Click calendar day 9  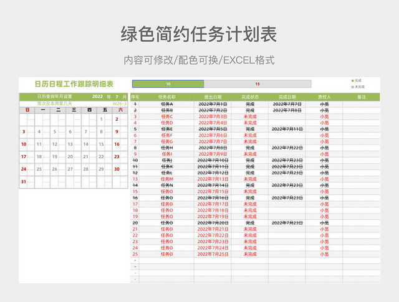pos(117,131)
